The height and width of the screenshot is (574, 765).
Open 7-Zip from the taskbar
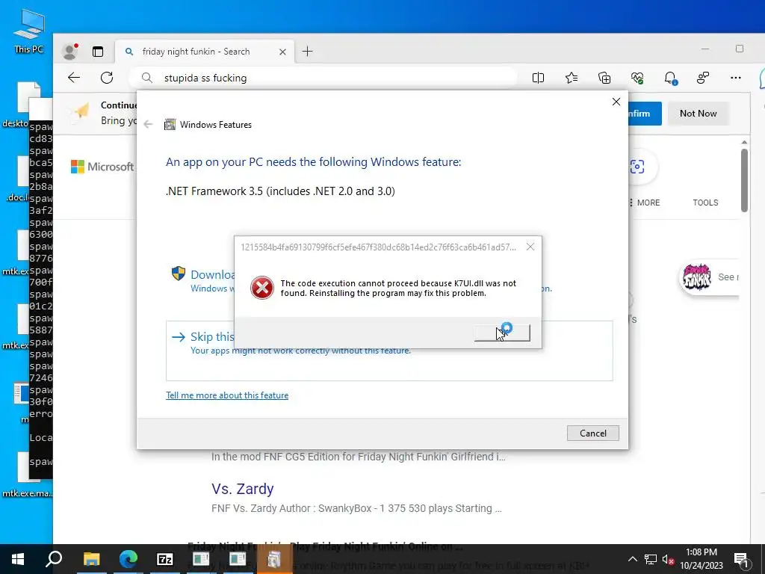pyautogui.click(x=165, y=559)
